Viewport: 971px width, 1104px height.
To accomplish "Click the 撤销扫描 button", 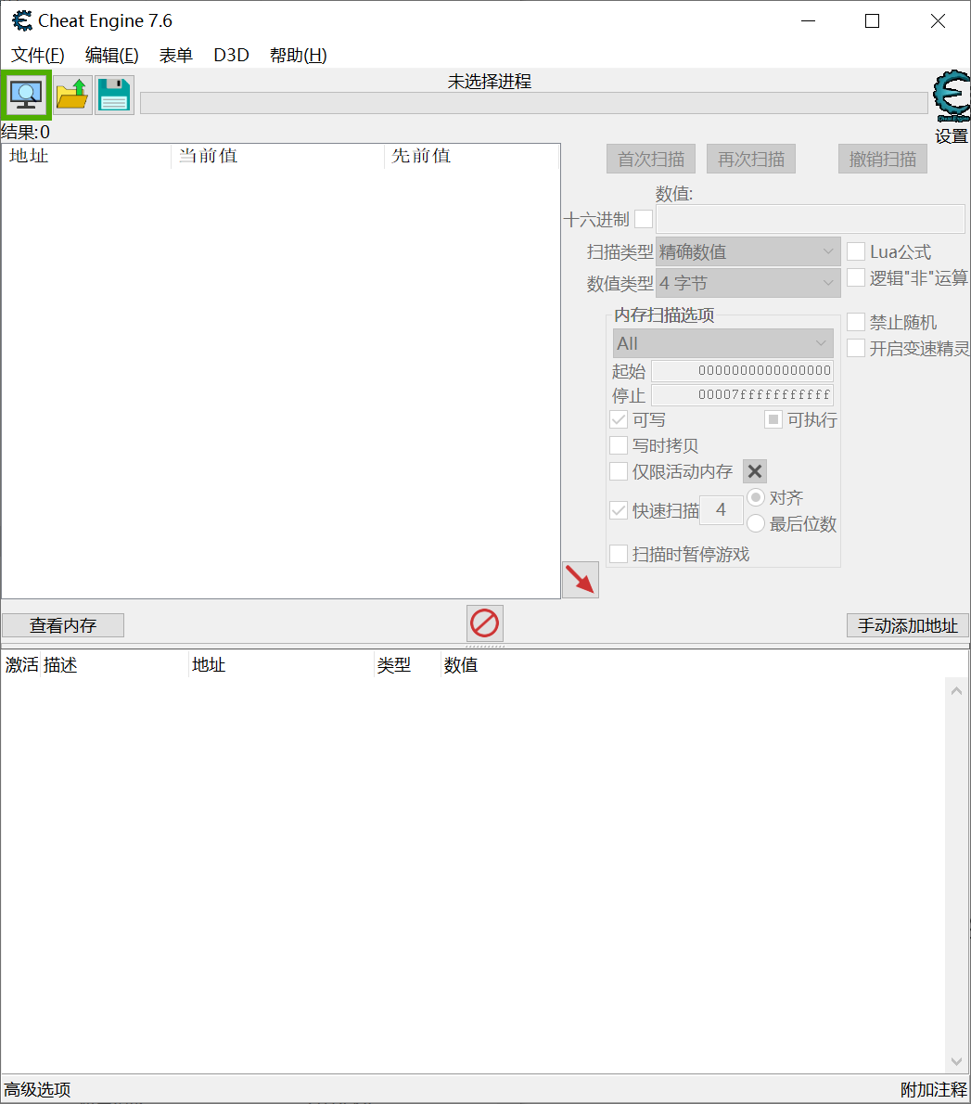I will [x=882, y=160].
